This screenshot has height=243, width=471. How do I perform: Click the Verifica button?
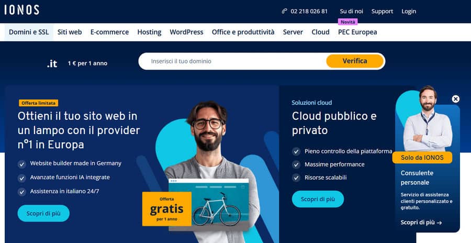[x=355, y=61]
